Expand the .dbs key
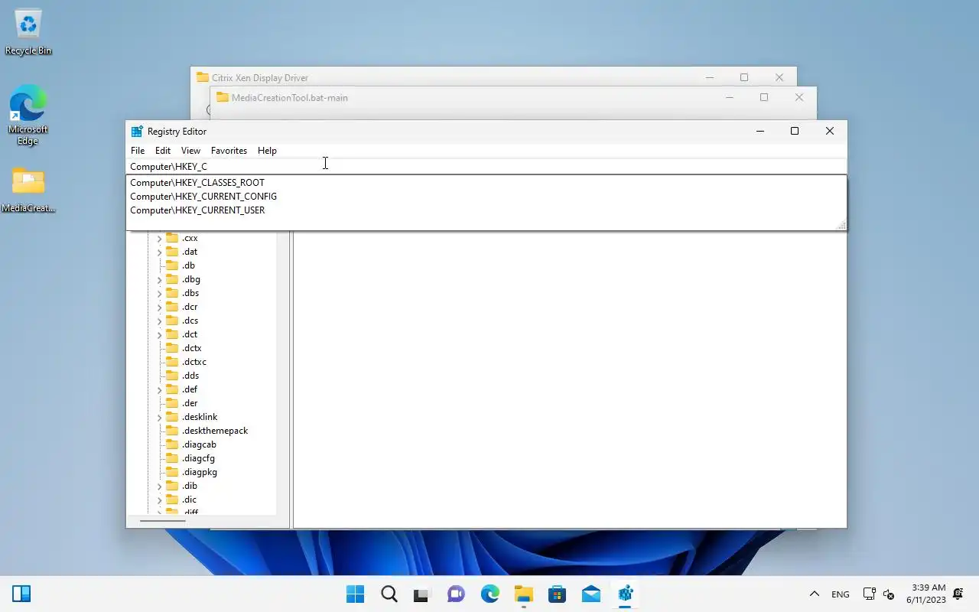This screenshot has height=612, width=979. 160,294
